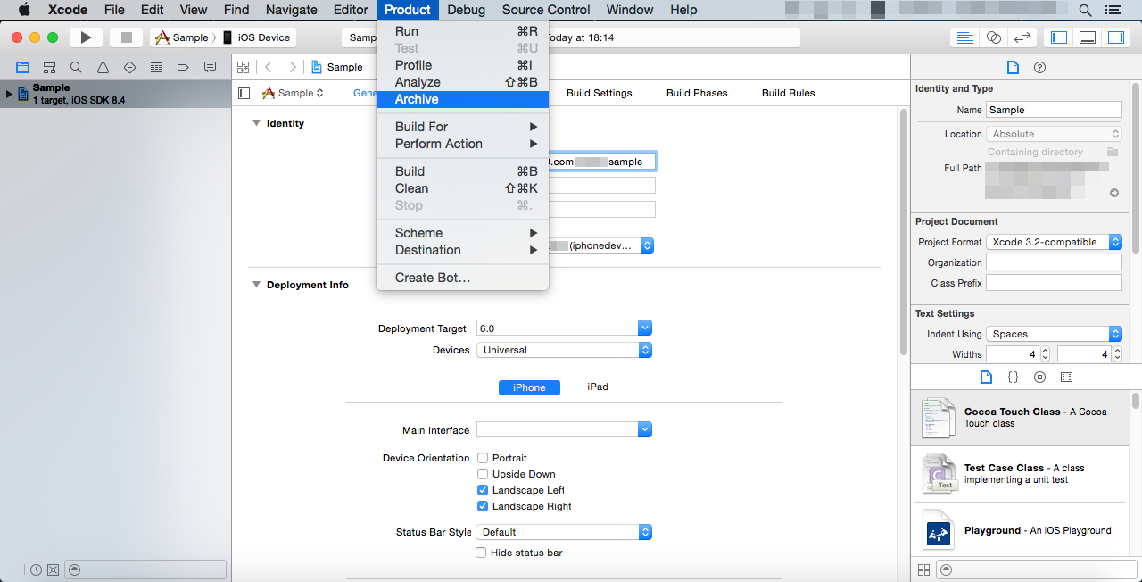1142x582 pixels.
Task: Uncheck the Landscape Right checkbox
Action: [482, 506]
